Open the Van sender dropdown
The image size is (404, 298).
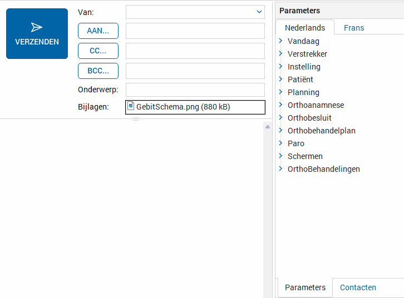click(259, 12)
